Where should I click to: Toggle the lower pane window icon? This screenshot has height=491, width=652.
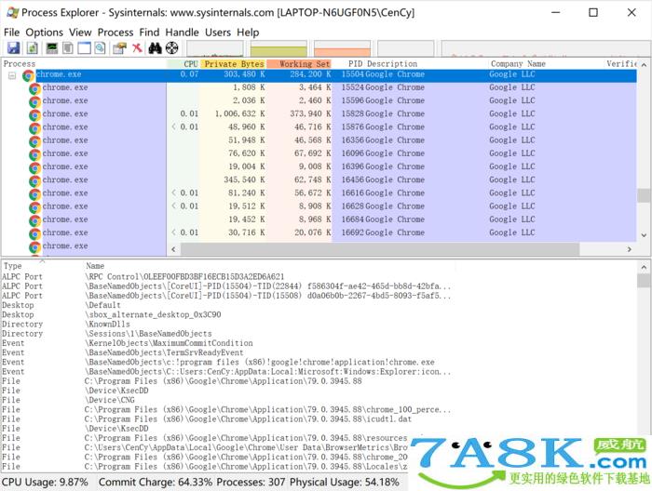coord(84,48)
